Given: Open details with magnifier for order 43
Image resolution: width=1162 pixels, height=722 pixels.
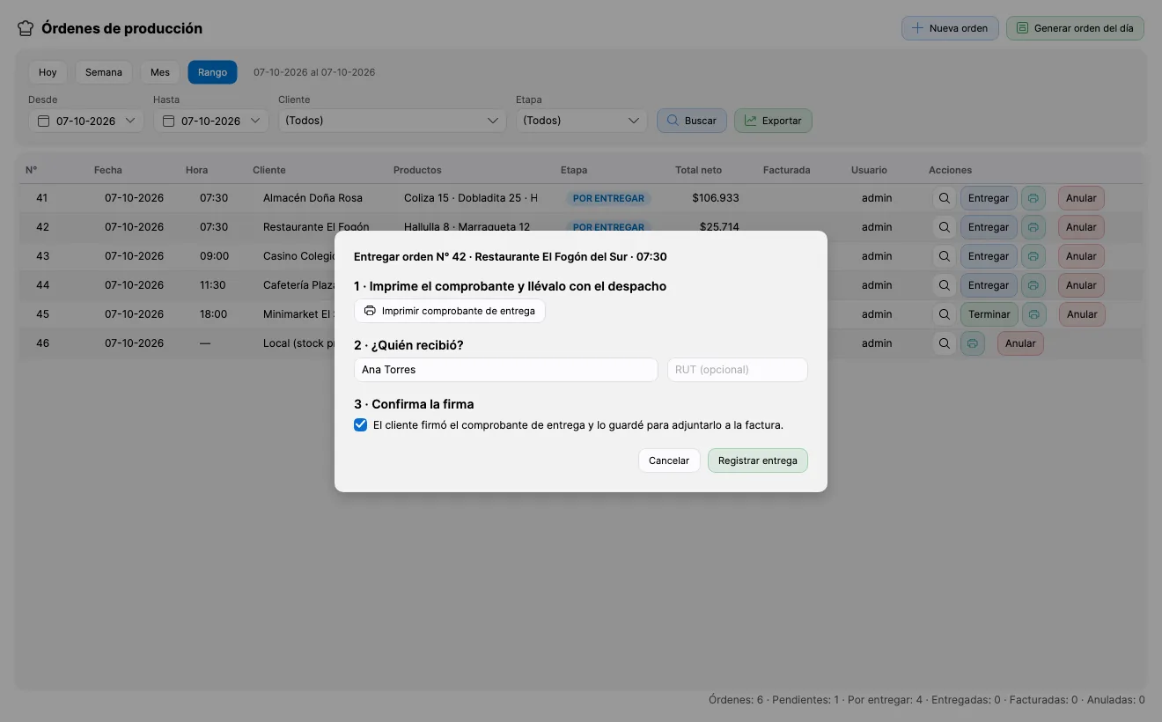Looking at the screenshot, I should pos(944,256).
